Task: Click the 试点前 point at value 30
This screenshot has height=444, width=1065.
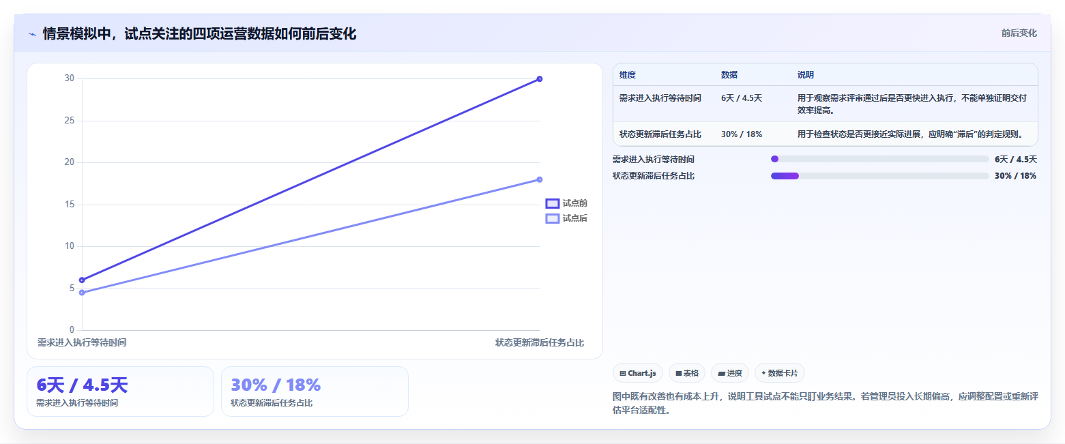Action: pyautogui.click(x=540, y=79)
